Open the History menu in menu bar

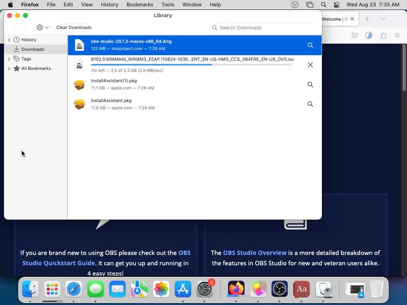110,5
